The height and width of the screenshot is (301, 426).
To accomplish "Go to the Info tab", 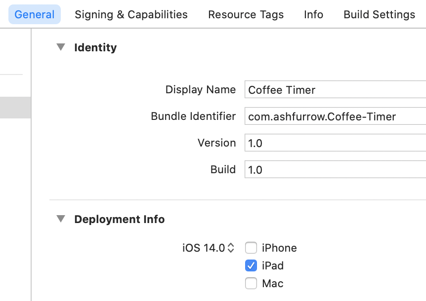I will [x=313, y=15].
